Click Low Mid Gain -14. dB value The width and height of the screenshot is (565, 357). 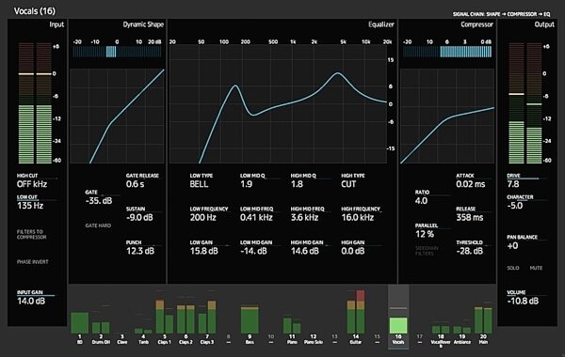click(x=253, y=251)
